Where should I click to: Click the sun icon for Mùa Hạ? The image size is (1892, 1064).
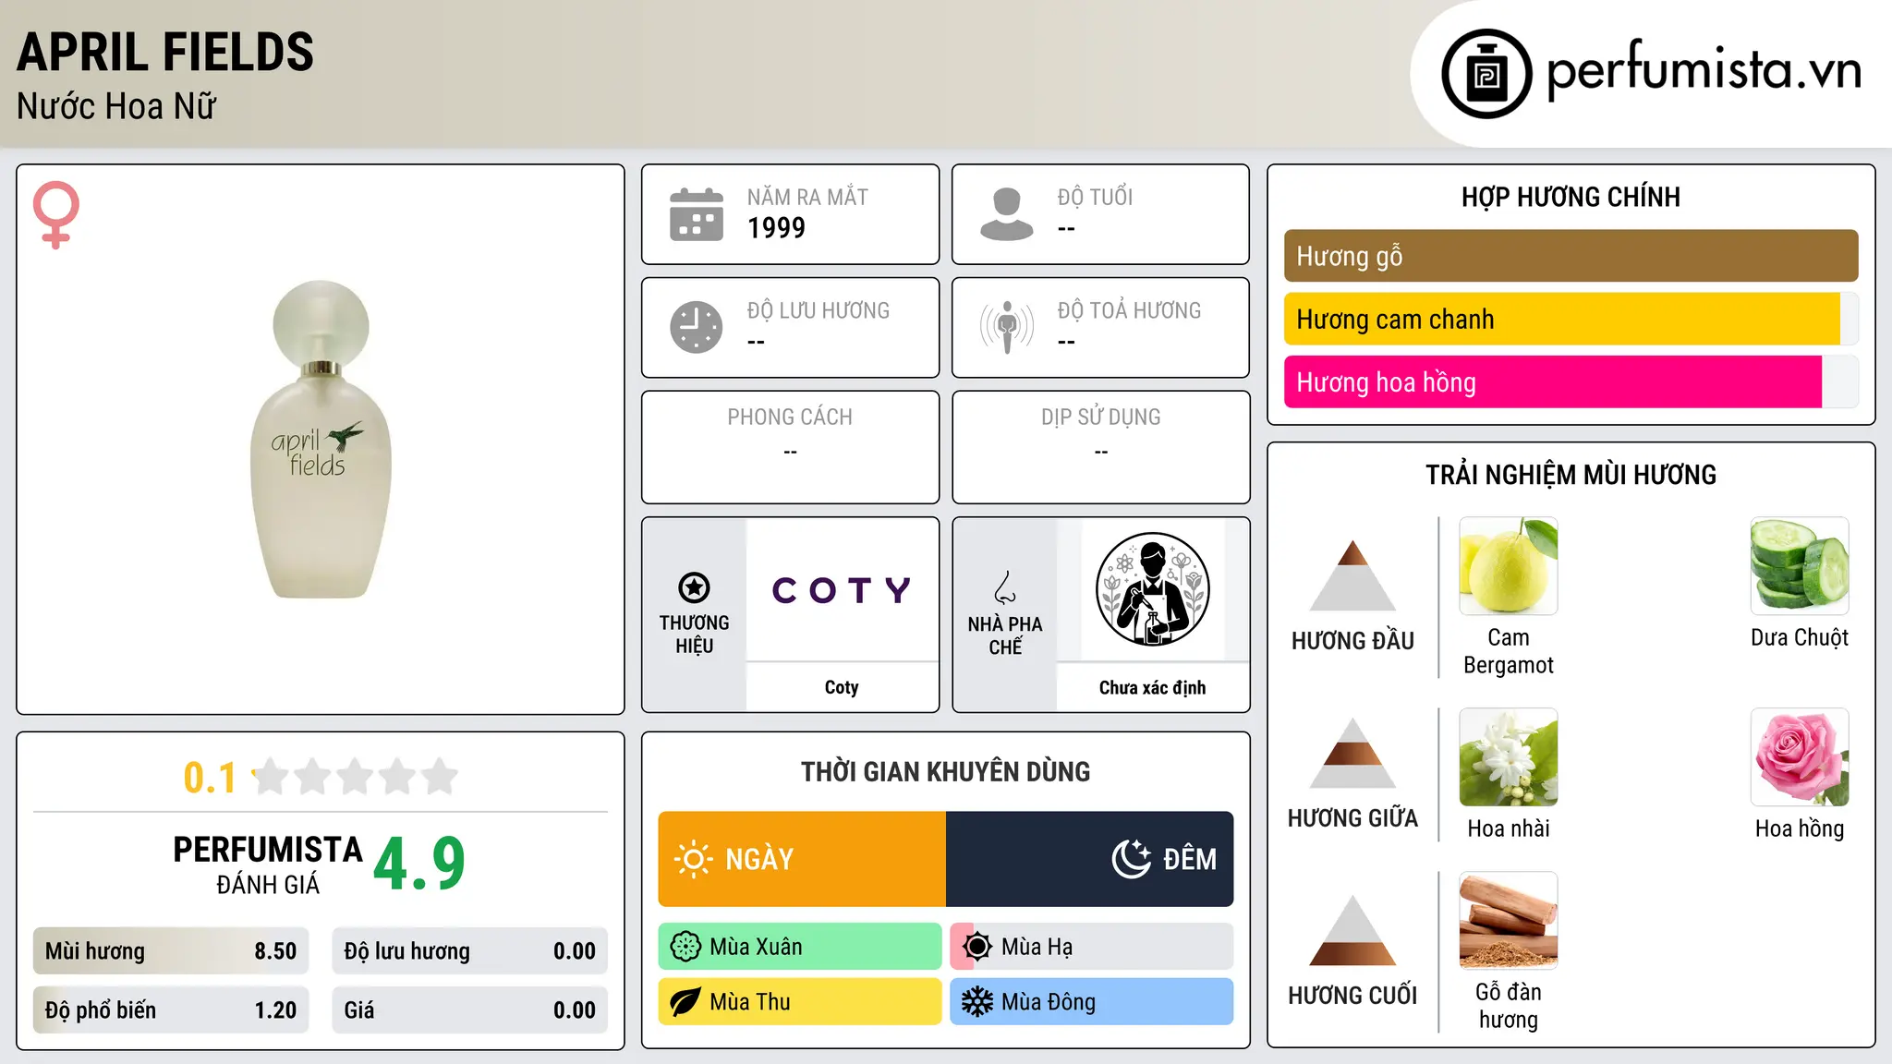(x=977, y=947)
